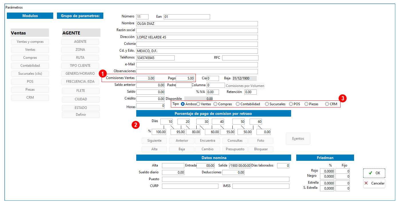Click the Teléfonos field
The width and height of the screenshot is (397, 203).
[155, 58]
